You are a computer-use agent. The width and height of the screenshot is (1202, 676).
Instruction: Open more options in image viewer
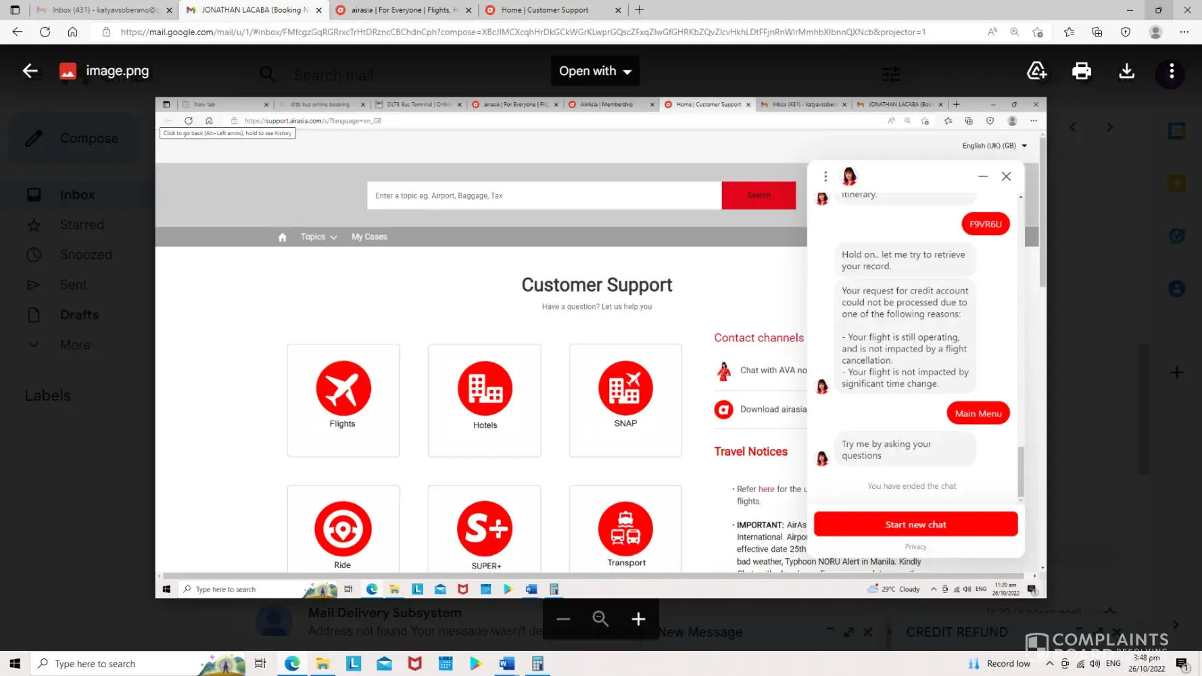pyautogui.click(x=1172, y=71)
